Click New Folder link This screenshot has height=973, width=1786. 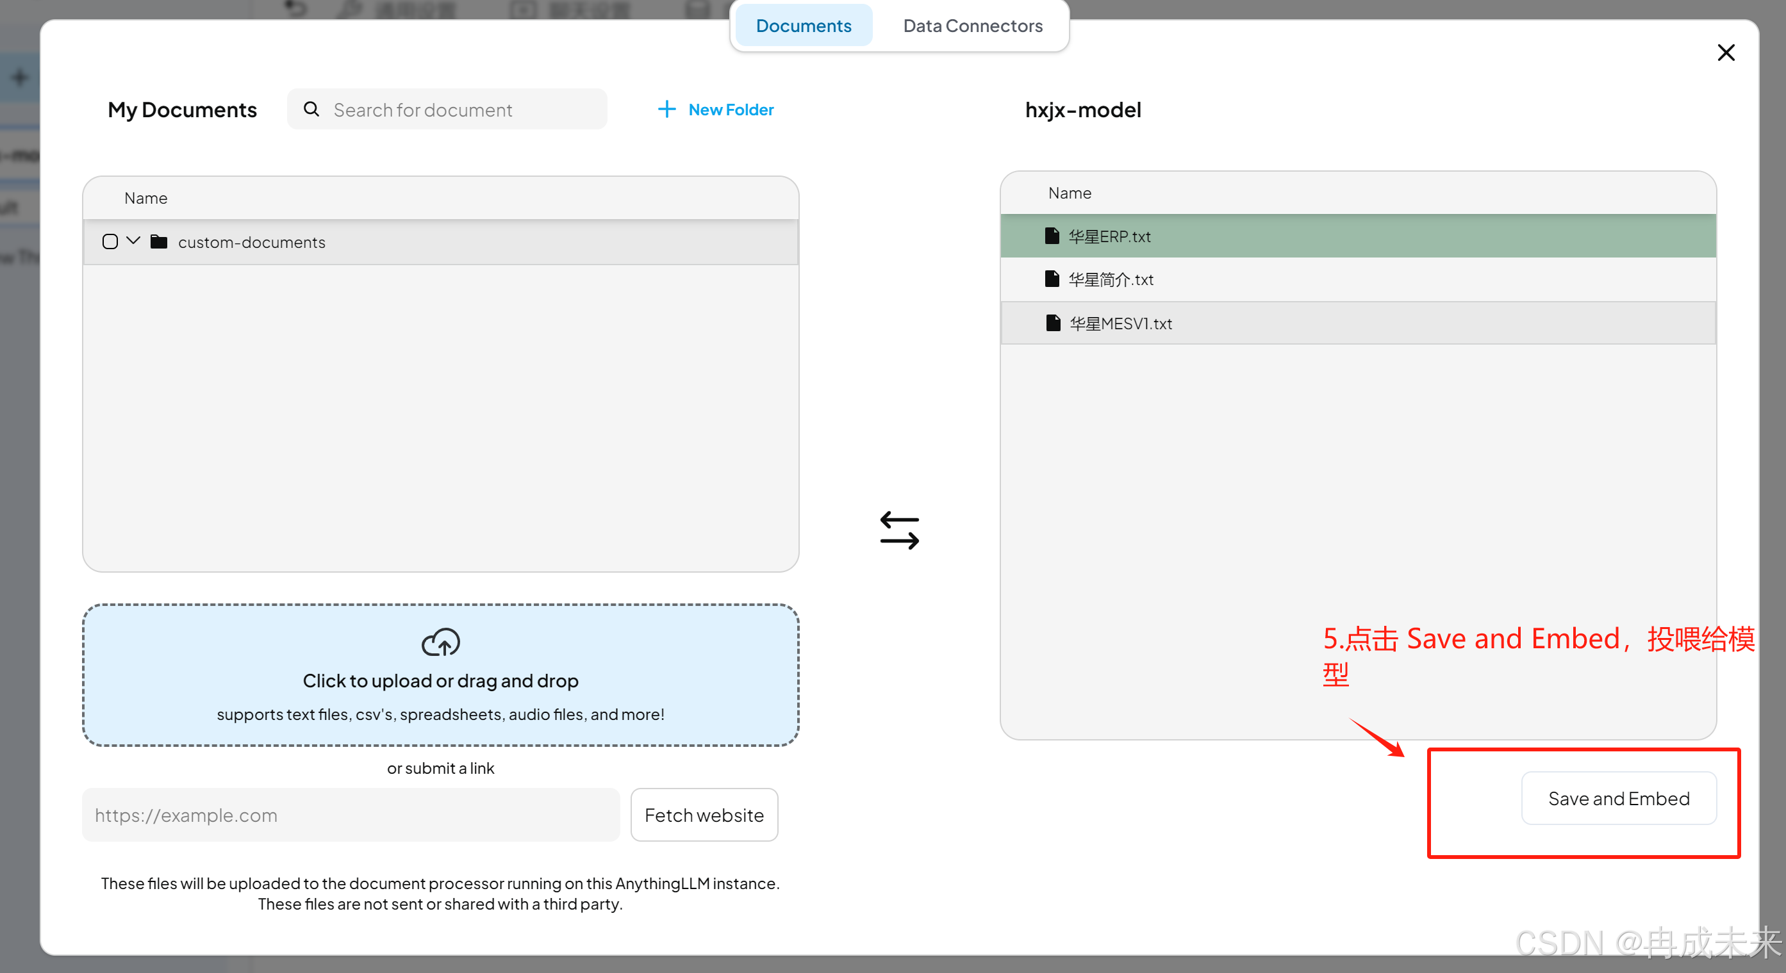[x=730, y=110]
